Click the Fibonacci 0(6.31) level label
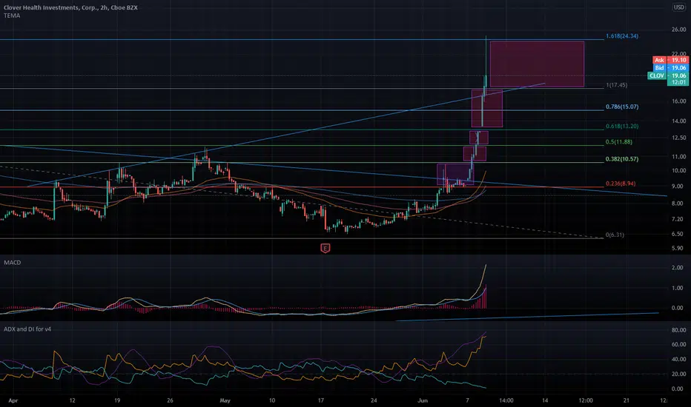The height and width of the screenshot is (407, 691). [x=615, y=235]
